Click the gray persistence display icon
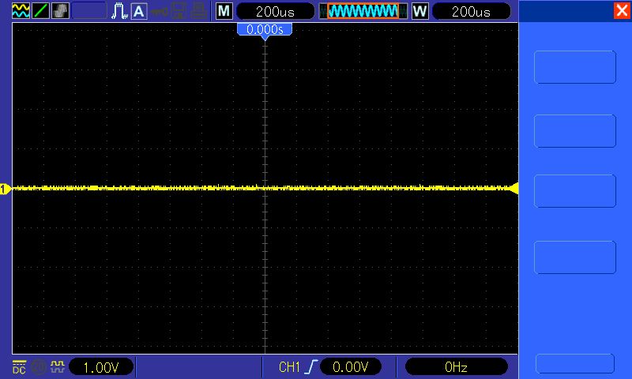The height and width of the screenshot is (379, 632). (x=60, y=11)
